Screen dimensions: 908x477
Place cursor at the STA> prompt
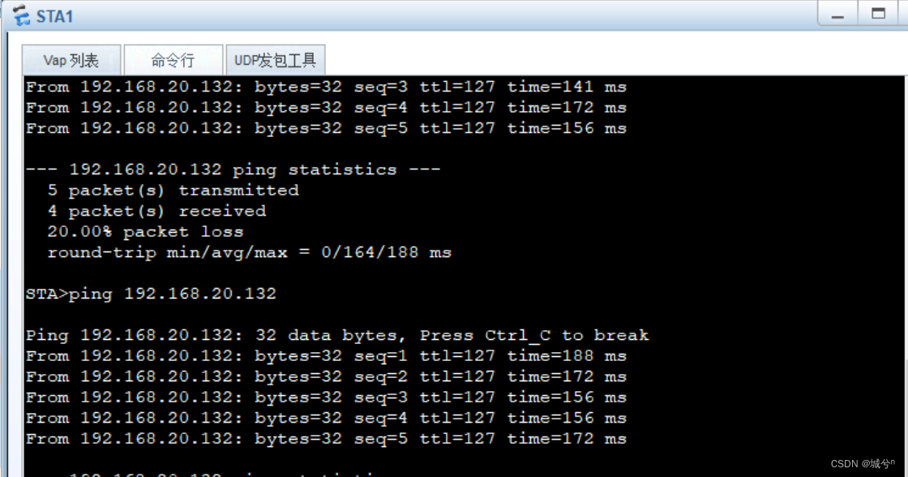45,293
